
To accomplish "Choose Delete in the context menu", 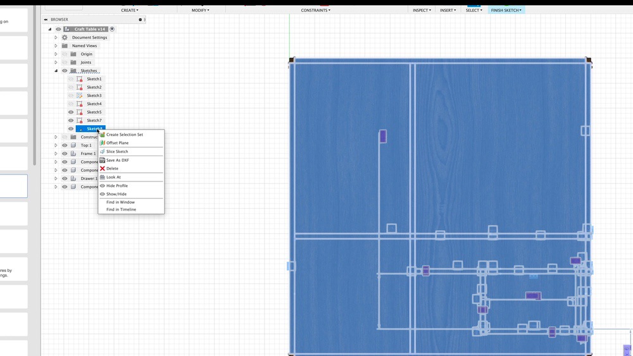I will 112,169.
